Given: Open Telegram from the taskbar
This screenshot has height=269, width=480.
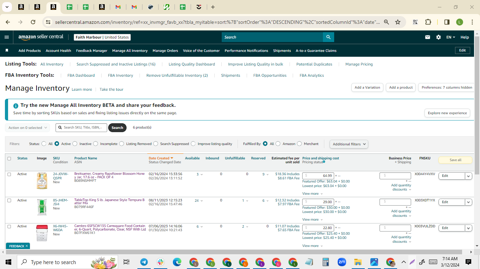Looking at the screenshot, I should [144, 262].
